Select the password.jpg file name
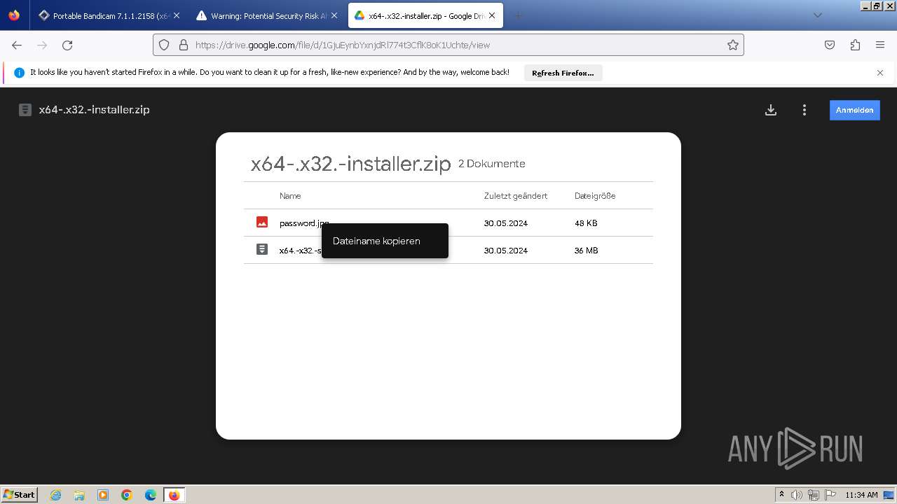Image resolution: width=897 pixels, height=504 pixels. (x=304, y=223)
